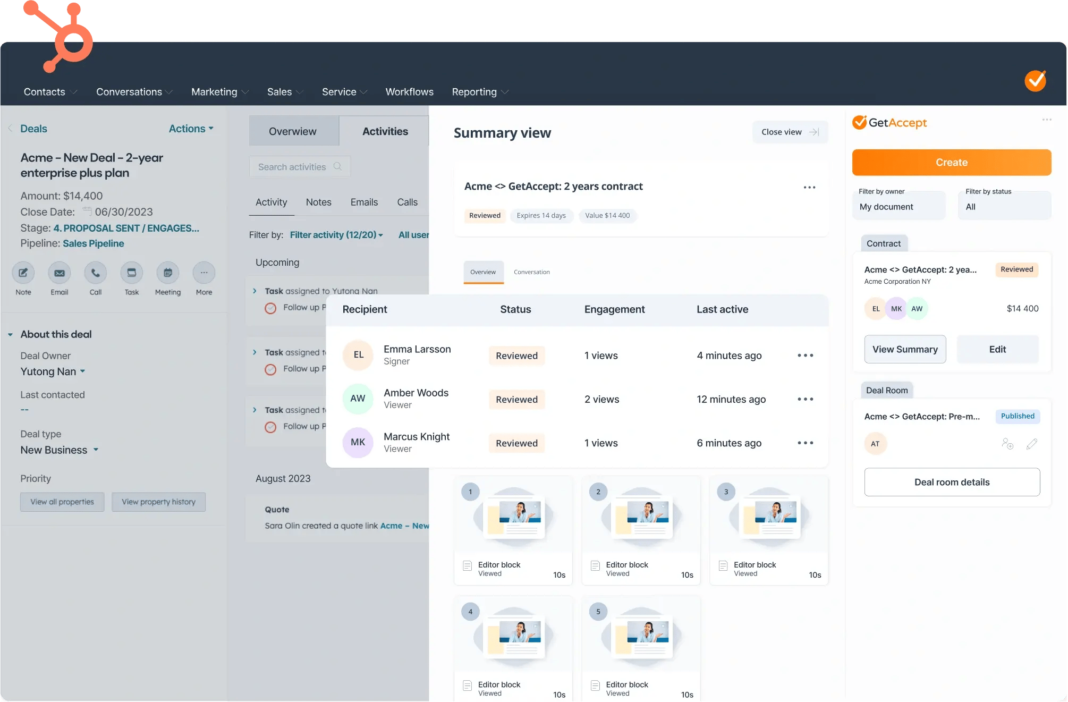Screen dimensions: 1068x702
Task: Open Emma Larsson row options menu
Action: (805, 356)
